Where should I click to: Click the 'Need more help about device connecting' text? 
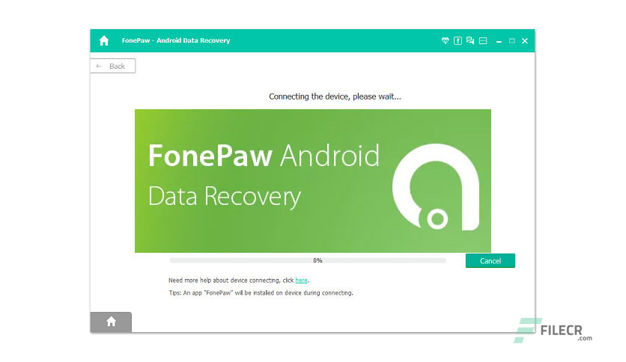pyautogui.click(x=231, y=280)
